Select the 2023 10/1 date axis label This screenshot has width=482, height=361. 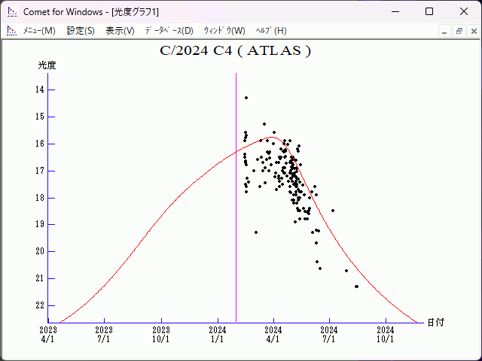point(161,334)
